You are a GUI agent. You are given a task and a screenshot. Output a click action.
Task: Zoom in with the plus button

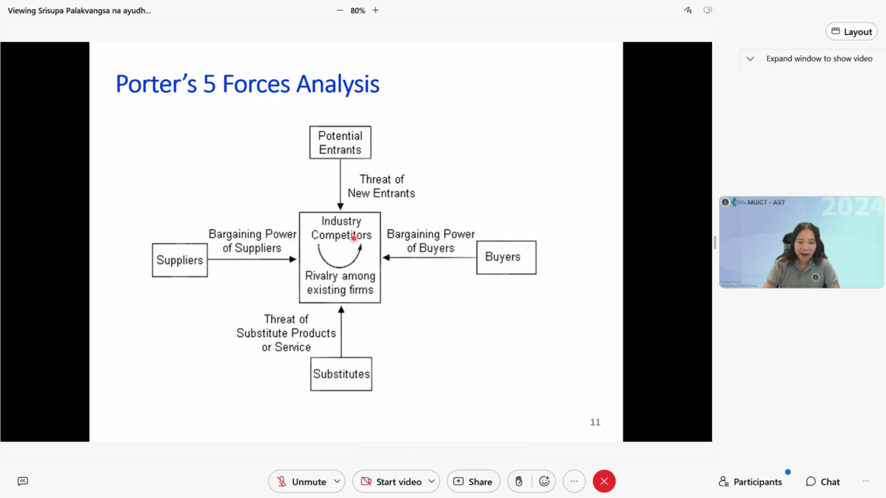375,11
